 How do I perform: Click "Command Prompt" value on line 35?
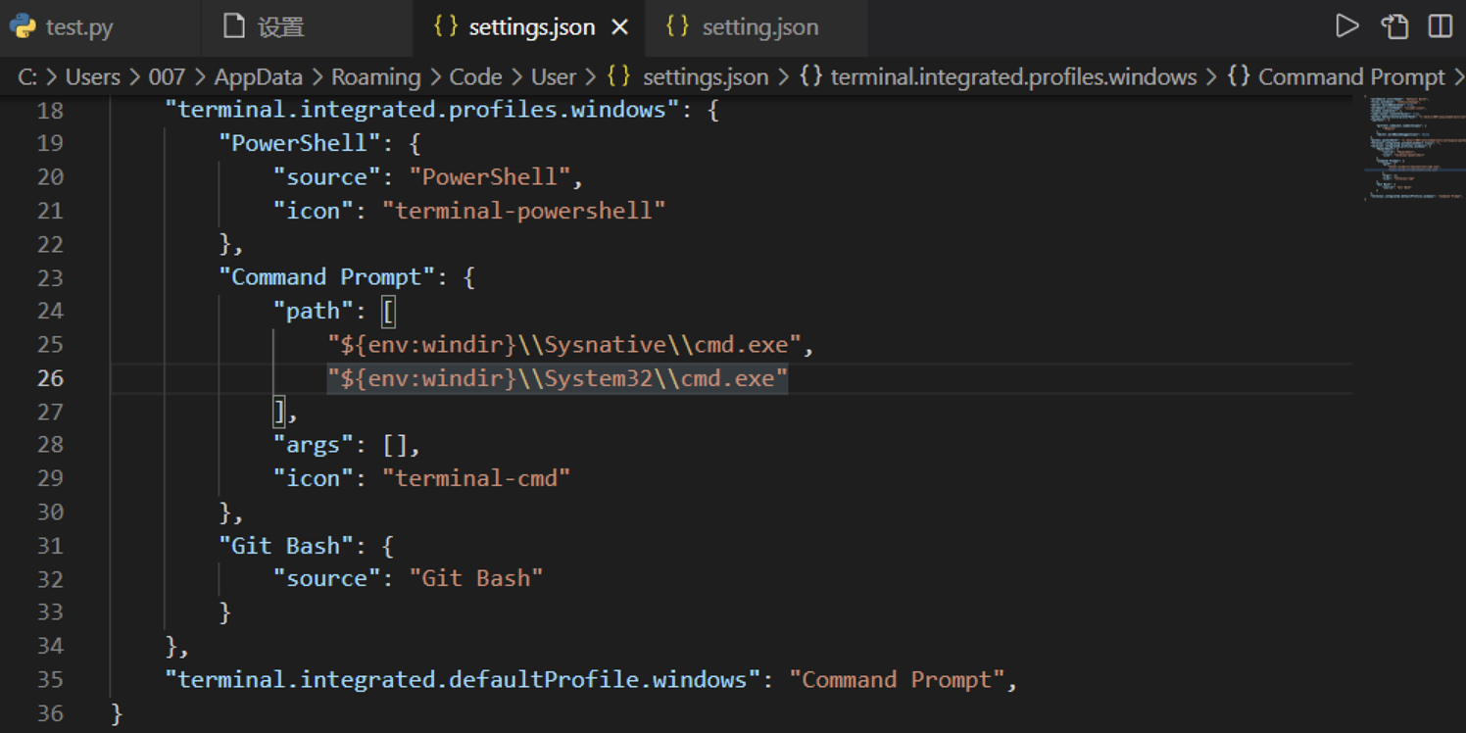click(898, 679)
